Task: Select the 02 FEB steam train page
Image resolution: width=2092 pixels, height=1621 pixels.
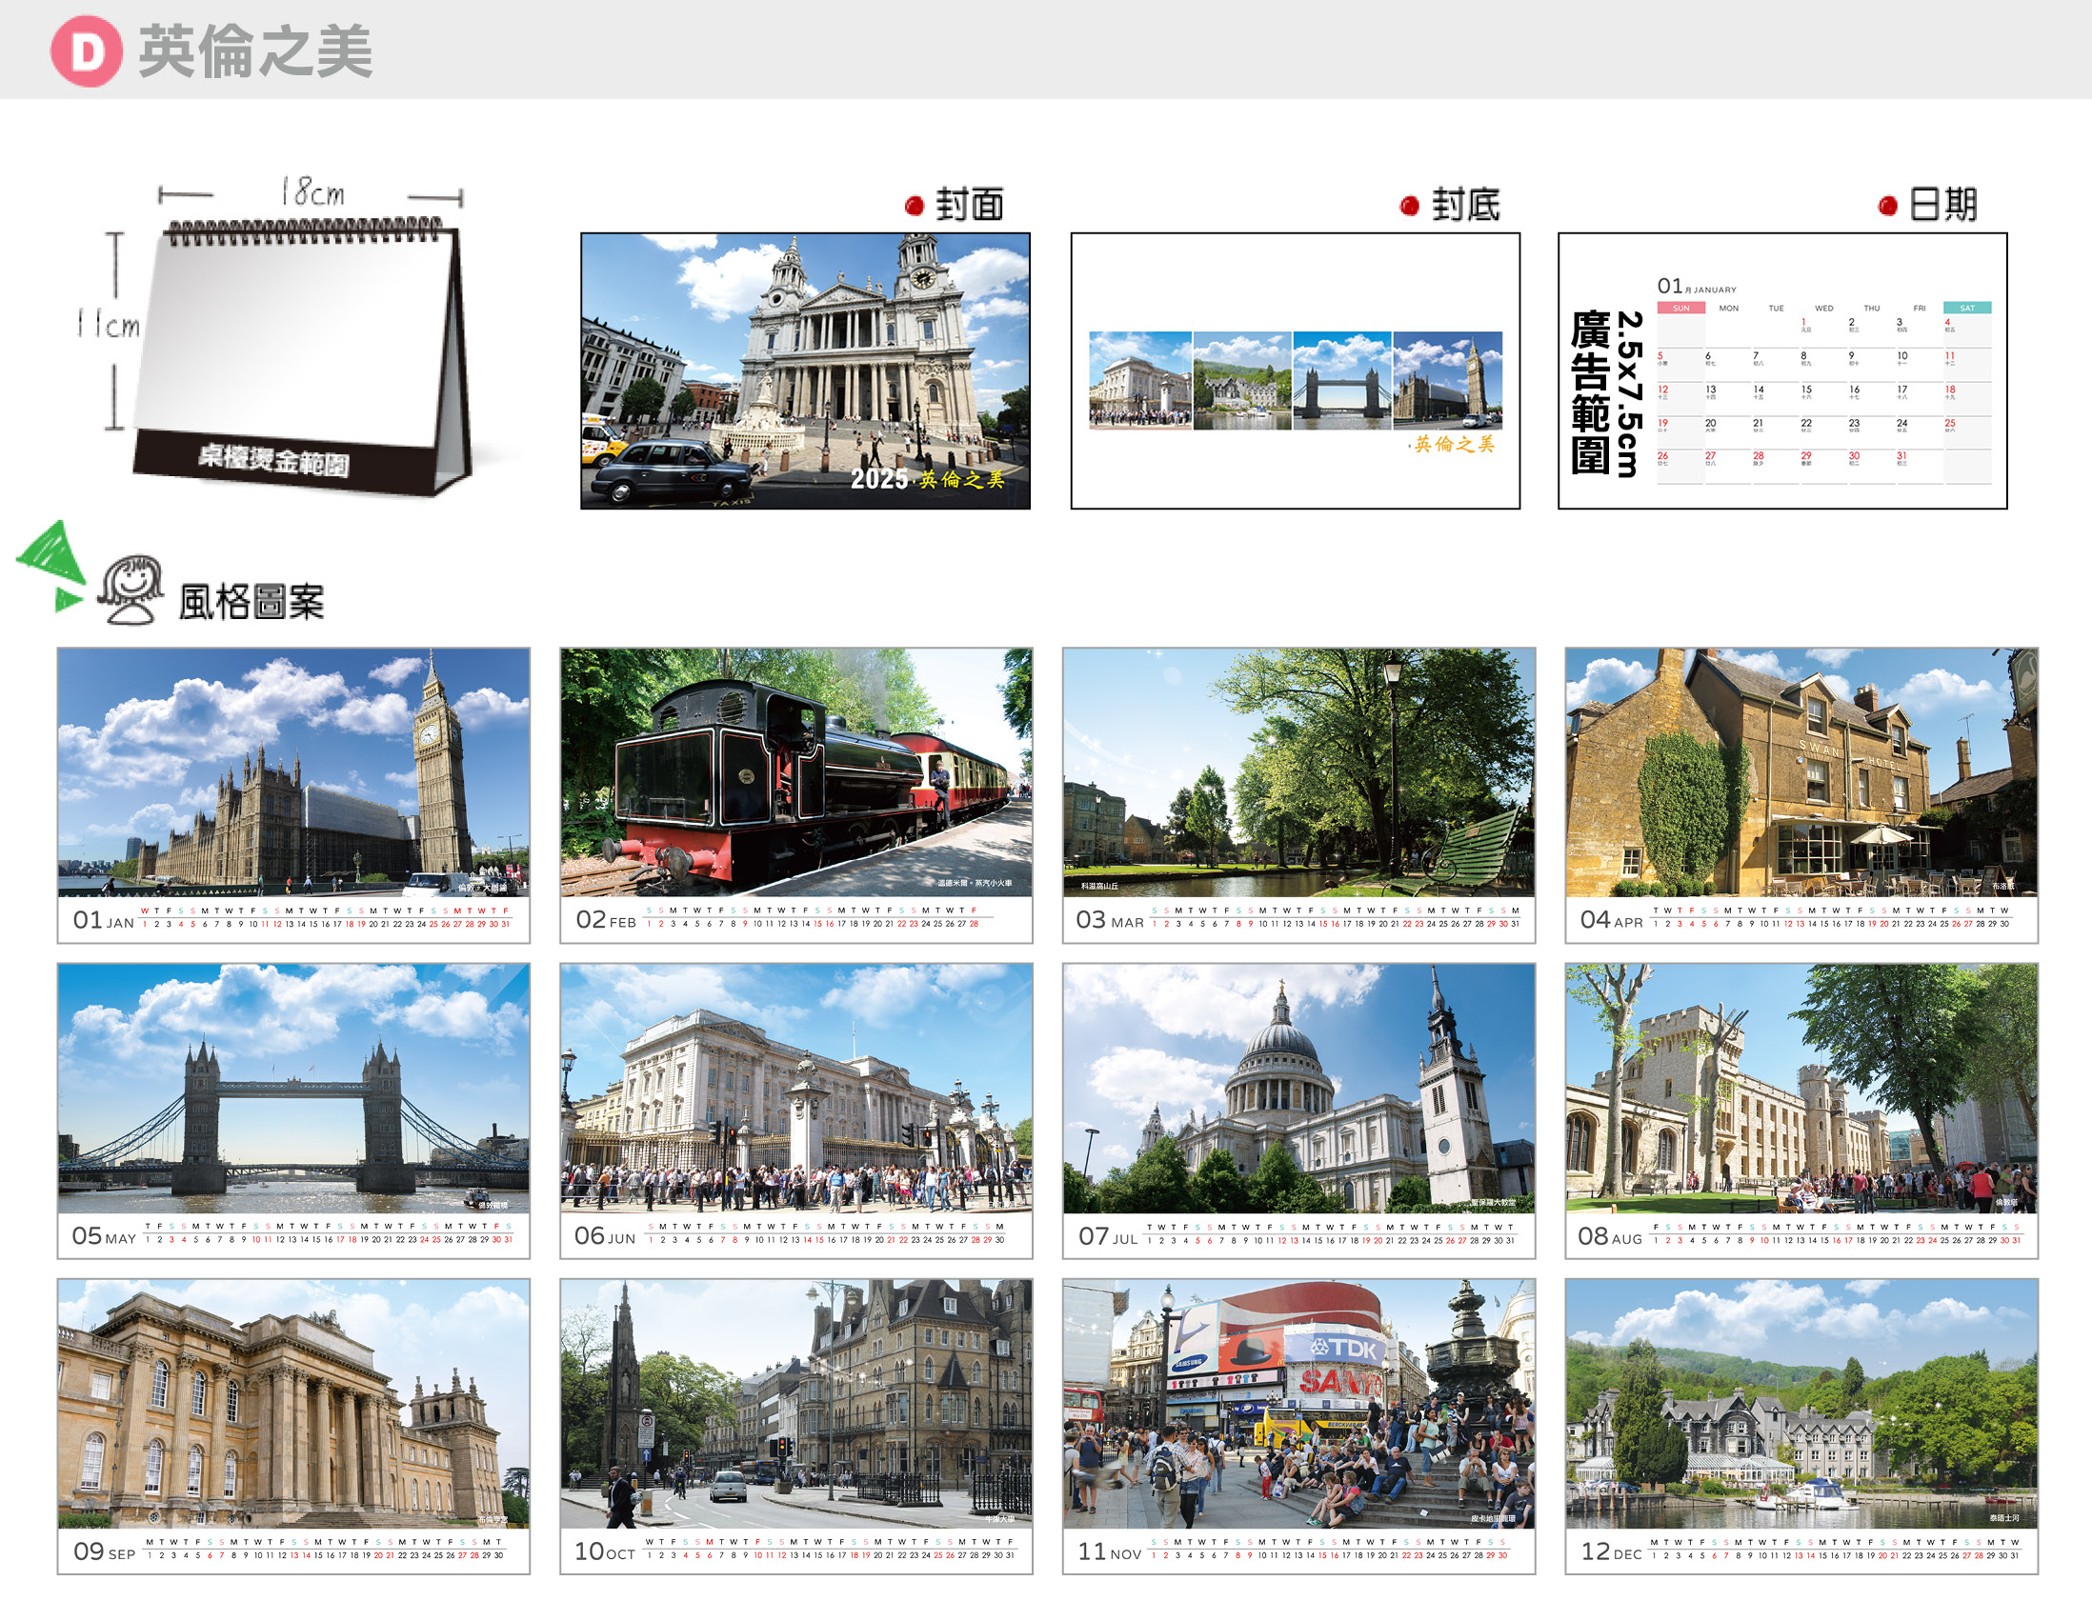Action: click(796, 794)
